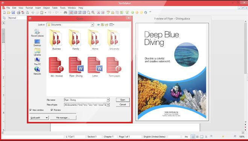Switch to the first view mode status bar button
Viewport: 248px width, 141px height.
(x=193, y=136)
